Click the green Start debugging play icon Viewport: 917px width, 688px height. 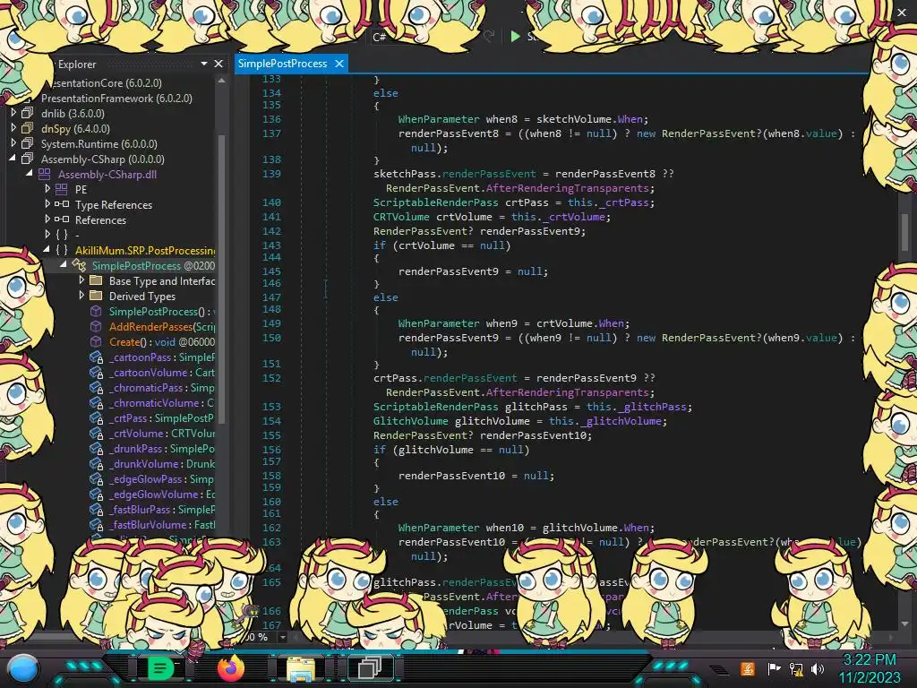coord(515,36)
